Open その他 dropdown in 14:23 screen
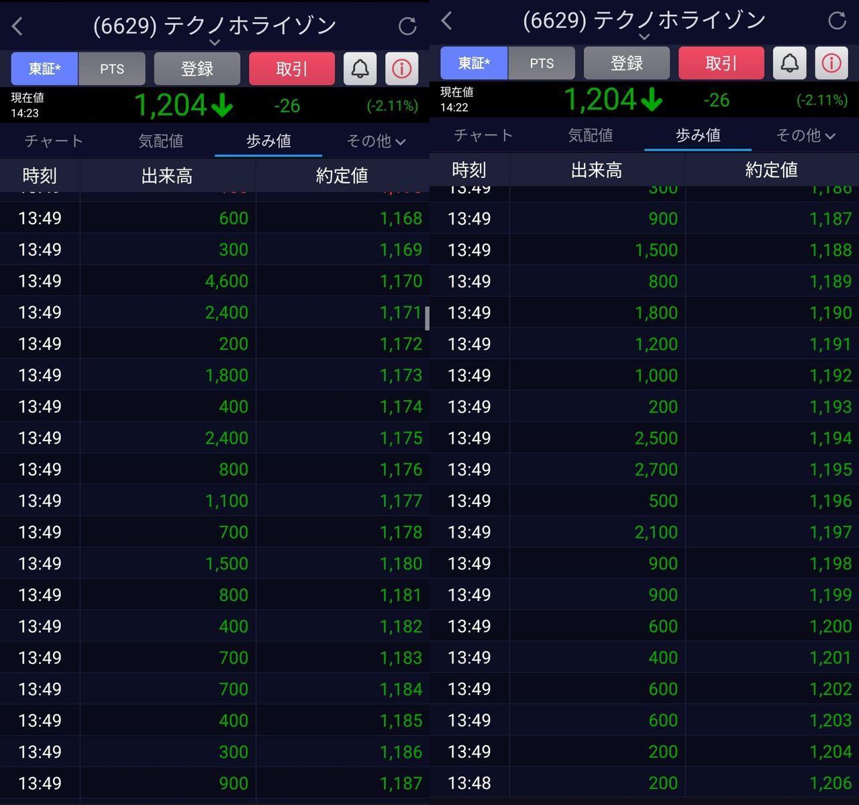The image size is (859, 805). click(x=376, y=141)
